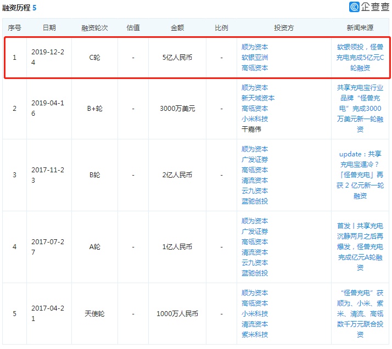Open 清流资本 investor in B轮 row
Viewport: 392px width, 349px height.
pyautogui.click(x=255, y=181)
